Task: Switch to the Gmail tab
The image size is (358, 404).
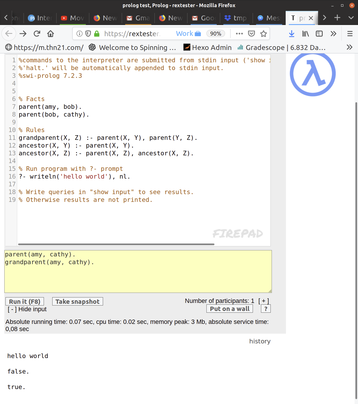Action: tap(138, 18)
